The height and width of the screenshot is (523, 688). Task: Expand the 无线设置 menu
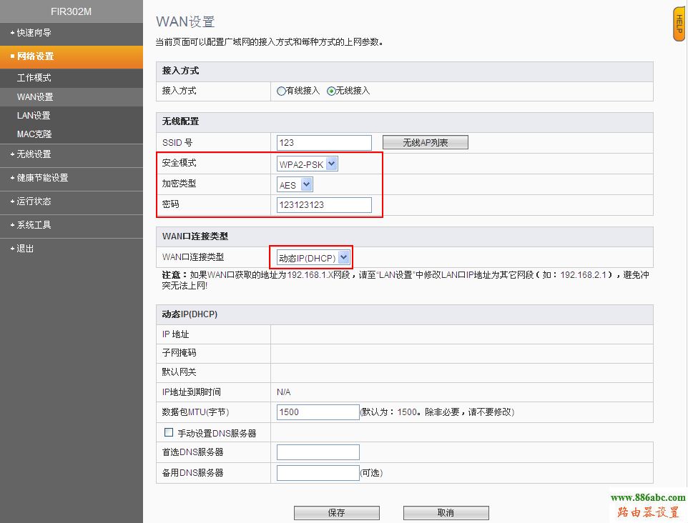pyautogui.click(x=71, y=154)
